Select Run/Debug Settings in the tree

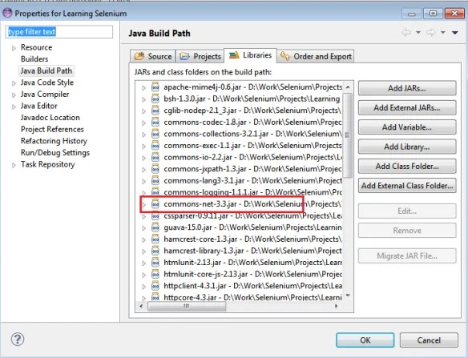tap(55, 153)
